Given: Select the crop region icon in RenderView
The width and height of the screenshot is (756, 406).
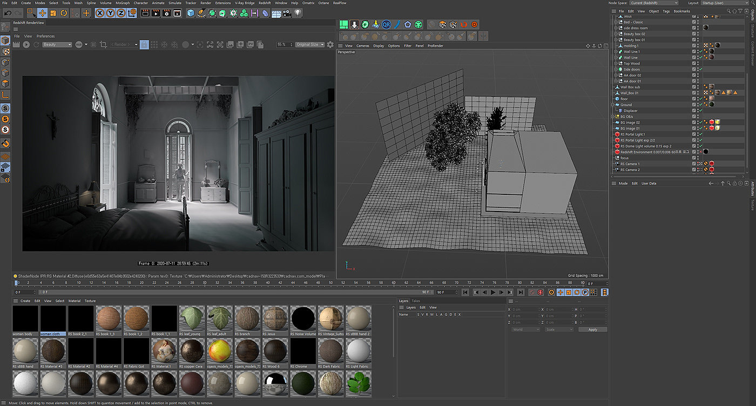Looking at the screenshot, I should 103,44.
